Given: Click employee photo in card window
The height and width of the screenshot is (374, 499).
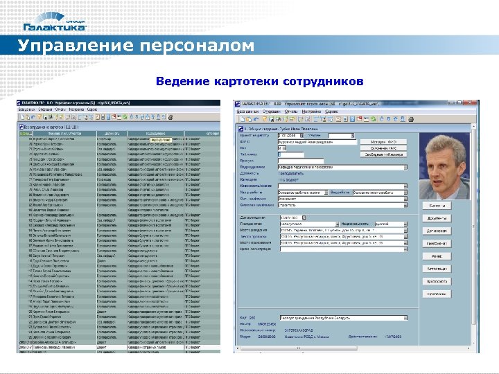Looking at the screenshot, I should pos(444,166).
